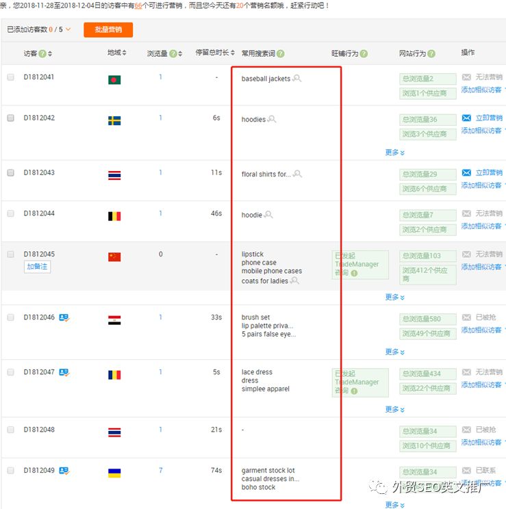
Task: Click search icon beside floral shirts for...
Action: tap(297, 174)
